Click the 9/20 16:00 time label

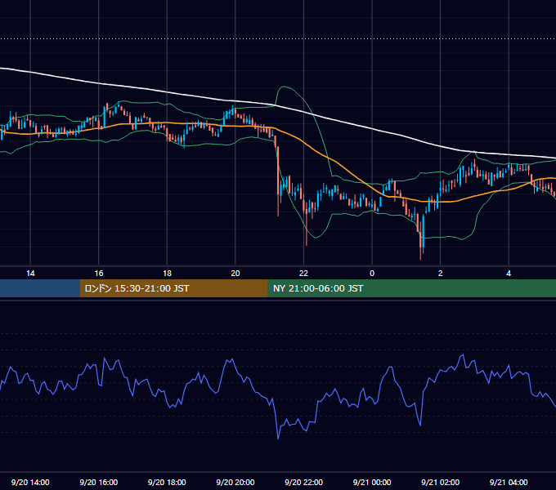(x=99, y=482)
